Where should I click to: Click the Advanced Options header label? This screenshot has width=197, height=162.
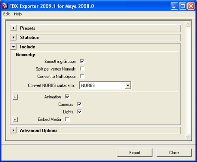pos(39,130)
